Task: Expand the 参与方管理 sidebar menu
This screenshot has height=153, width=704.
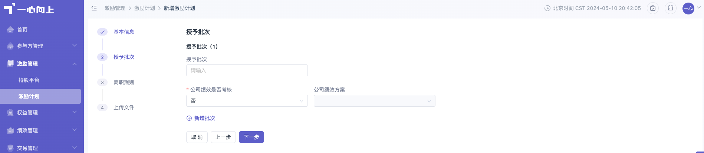Action: [40, 46]
